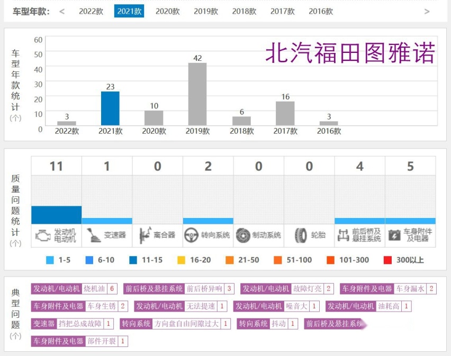Click the steering system light-blue bar
This screenshot has height=356, width=451.
pos(208,221)
